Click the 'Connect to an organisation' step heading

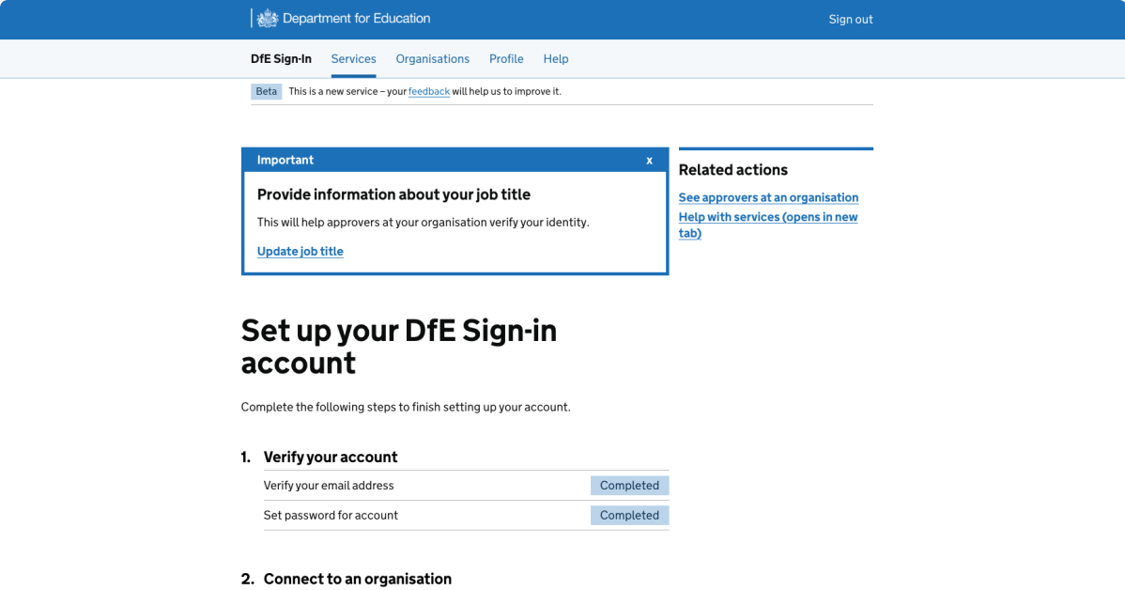tap(357, 580)
